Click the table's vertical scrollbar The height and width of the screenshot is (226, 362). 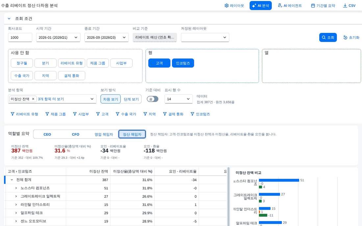click(228, 197)
